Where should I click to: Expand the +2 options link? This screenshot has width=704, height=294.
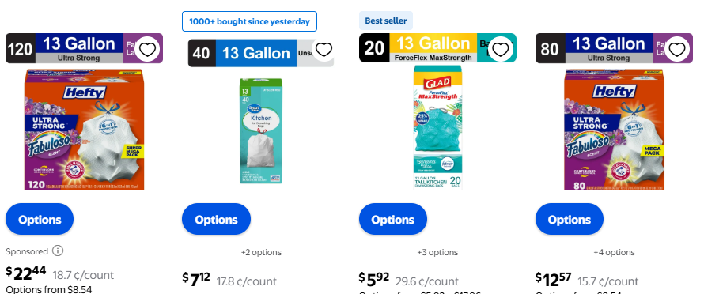261,252
